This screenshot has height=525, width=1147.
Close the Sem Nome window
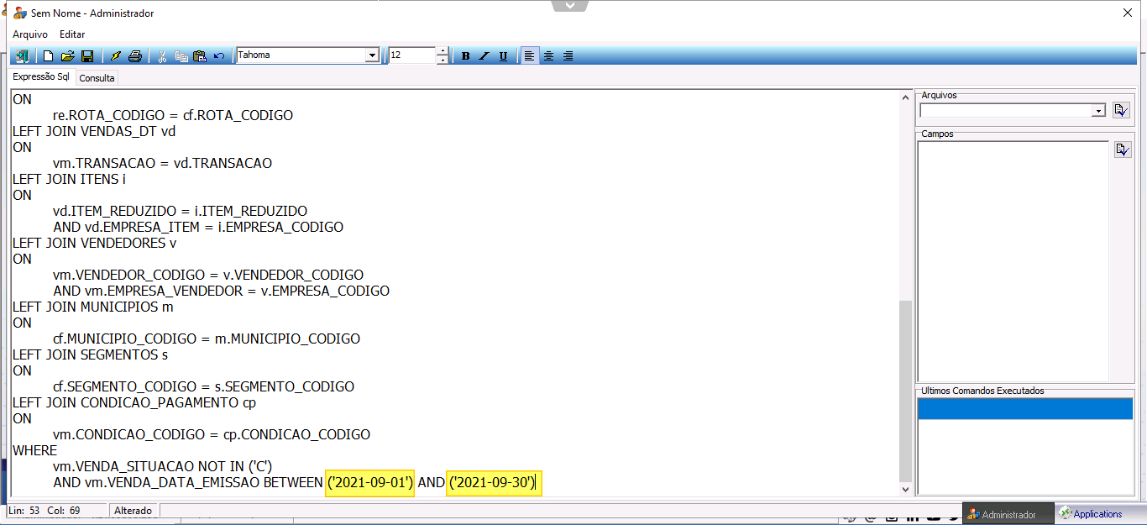pyautogui.click(x=1127, y=13)
